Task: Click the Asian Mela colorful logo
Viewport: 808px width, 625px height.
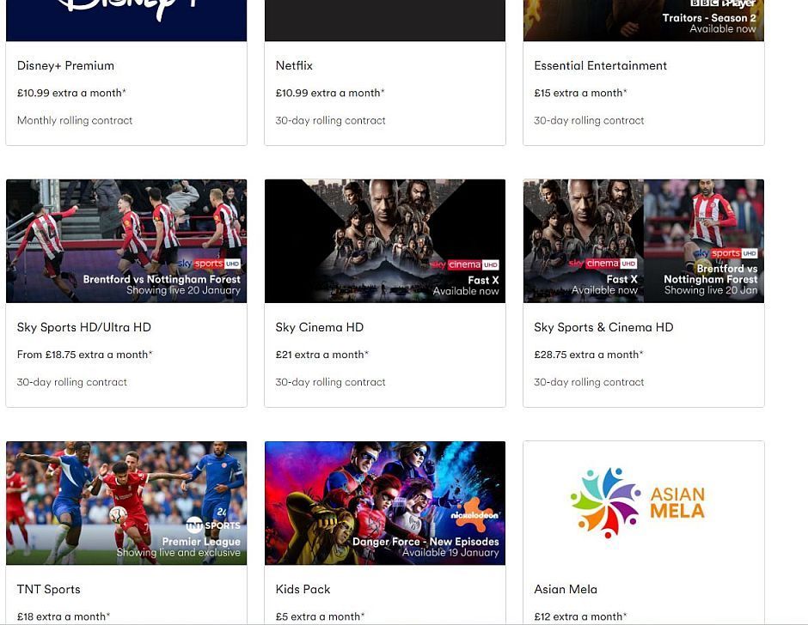Action: tap(638, 503)
